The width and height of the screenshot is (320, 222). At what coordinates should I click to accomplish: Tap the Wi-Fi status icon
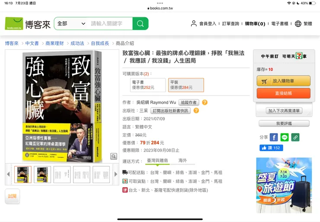(289, 3)
